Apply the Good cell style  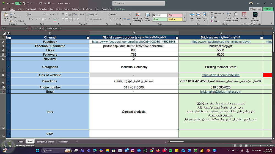(159, 19)
